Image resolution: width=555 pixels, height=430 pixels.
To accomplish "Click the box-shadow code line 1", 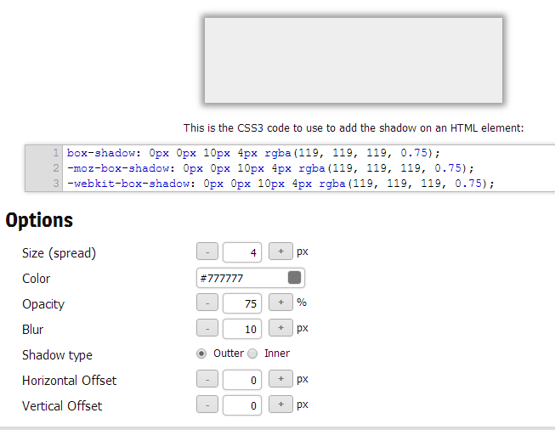I will click(x=253, y=153).
